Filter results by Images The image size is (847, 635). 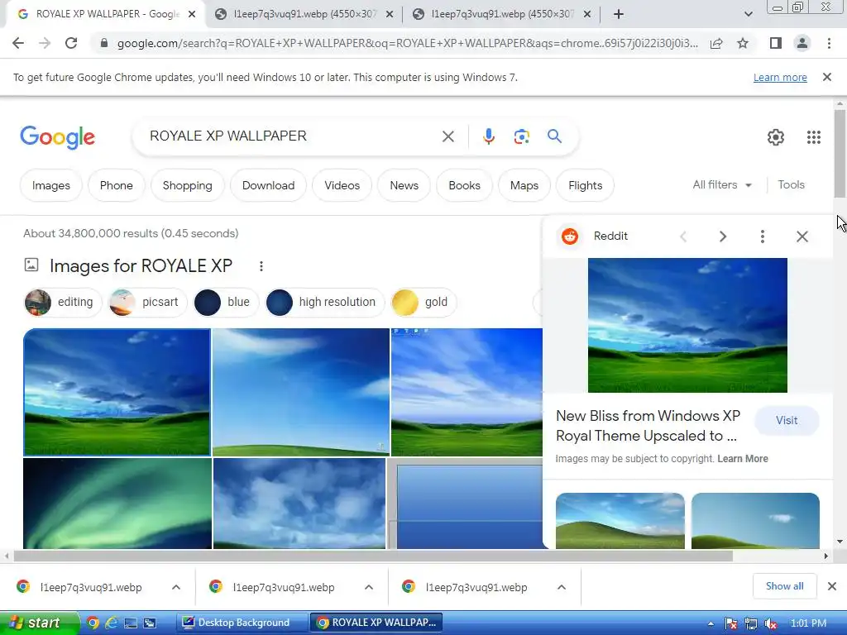(x=50, y=185)
